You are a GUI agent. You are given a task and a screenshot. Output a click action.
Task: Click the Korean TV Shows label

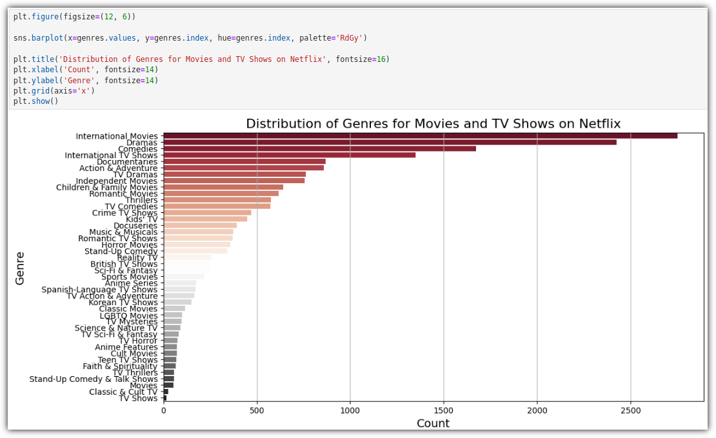(123, 303)
